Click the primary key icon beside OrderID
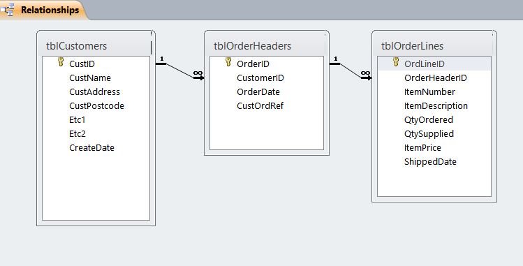 point(228,61)
